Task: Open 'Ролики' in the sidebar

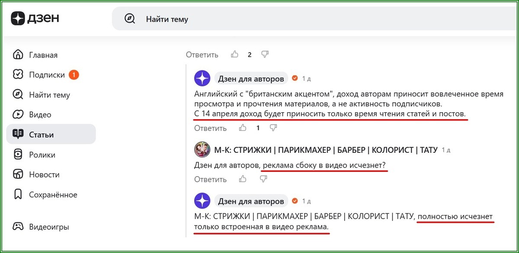Action: pyautogui.click(x=51, y=155)
